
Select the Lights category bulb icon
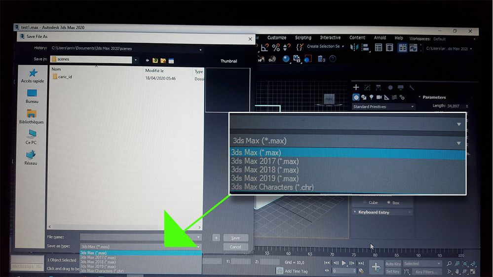coord(371,98)
